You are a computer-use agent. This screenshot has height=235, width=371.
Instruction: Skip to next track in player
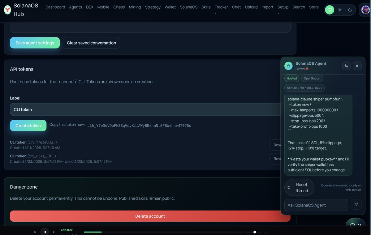coord(54,232)
